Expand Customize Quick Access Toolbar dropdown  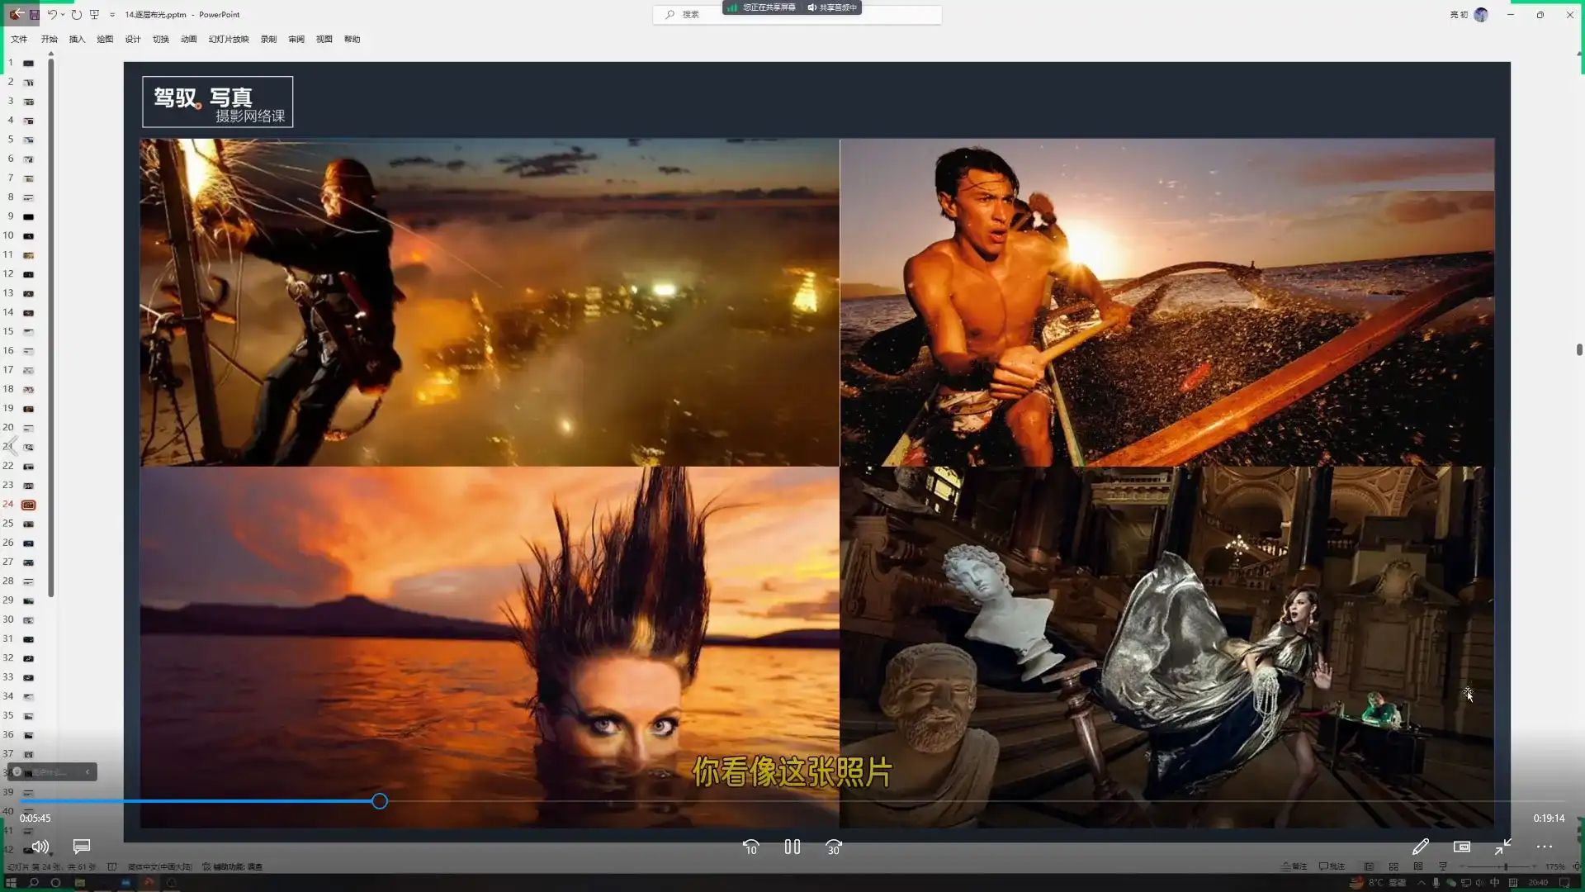click(112, 15)
